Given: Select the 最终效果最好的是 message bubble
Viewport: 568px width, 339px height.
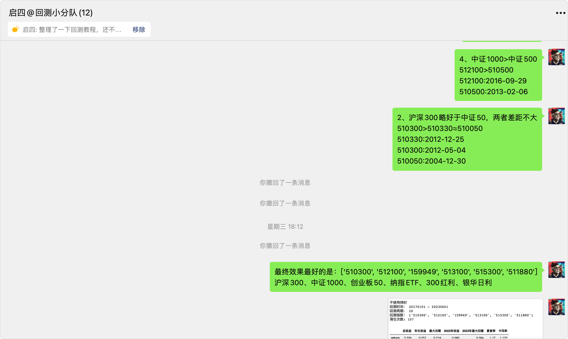Looking at the screenshot, I should [405, 277].
